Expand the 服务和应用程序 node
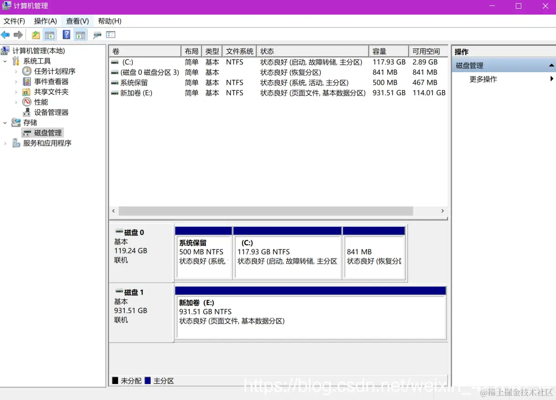556x400 pixels. click(5, 143)
